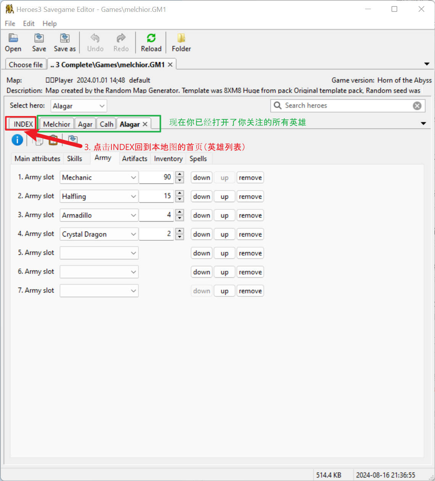Viewport: 435px width, 481px height.
Task: Go to the INDEX hero list tab
Action: coord(23,124)
